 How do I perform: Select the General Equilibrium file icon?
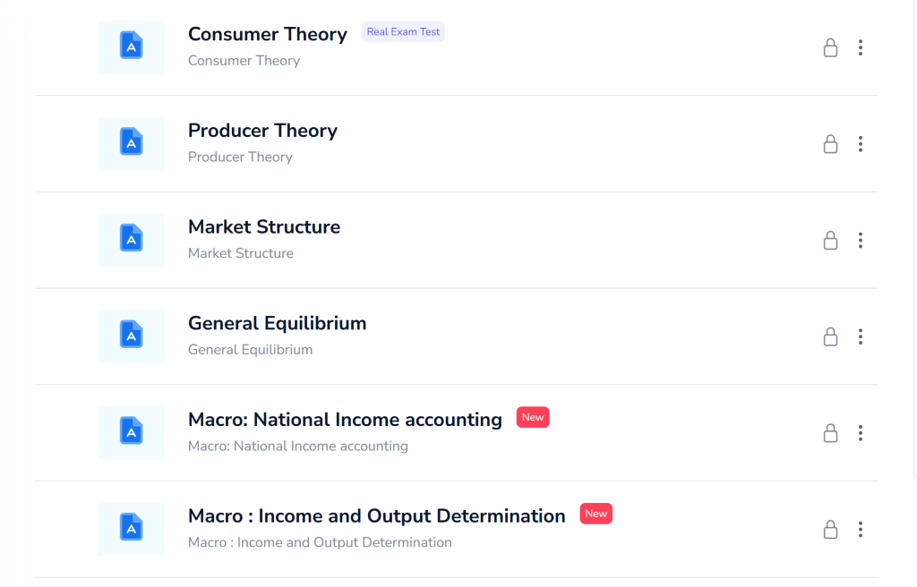click(x=131, y=336)
